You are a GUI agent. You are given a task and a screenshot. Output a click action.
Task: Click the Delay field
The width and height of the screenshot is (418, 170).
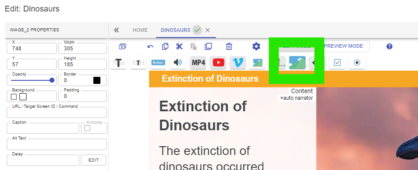point(43,160)
